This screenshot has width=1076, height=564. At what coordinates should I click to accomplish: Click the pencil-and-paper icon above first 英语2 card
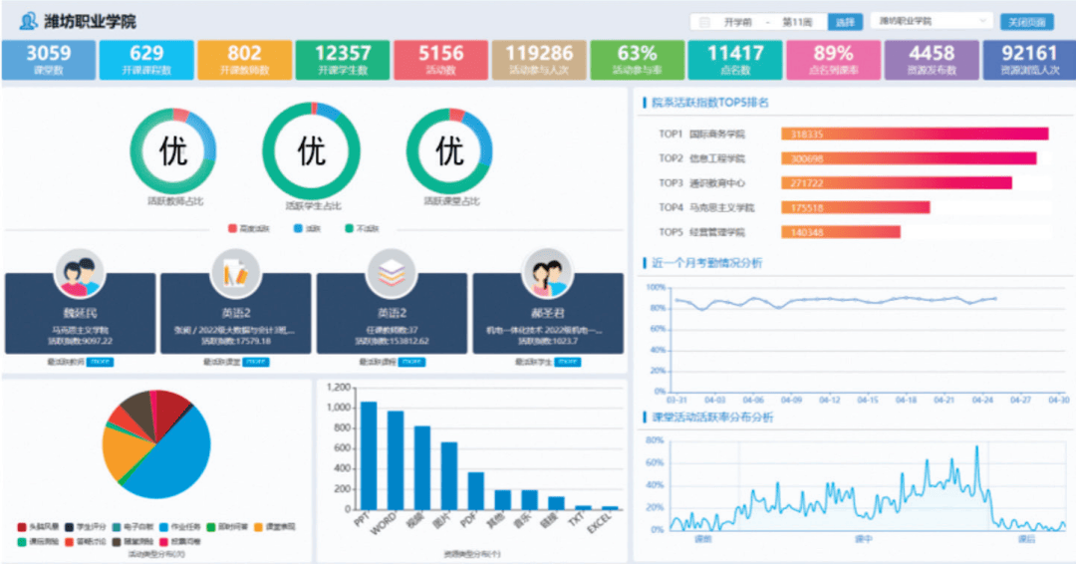[235, 273]
